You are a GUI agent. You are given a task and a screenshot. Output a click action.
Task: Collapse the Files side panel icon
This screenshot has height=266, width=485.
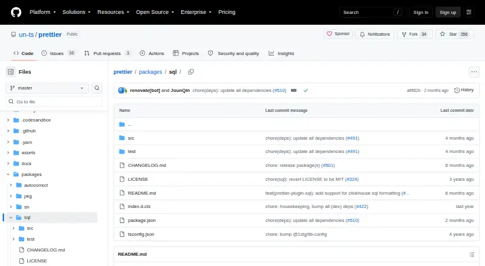pyautogui.click(x=11, y=72)
